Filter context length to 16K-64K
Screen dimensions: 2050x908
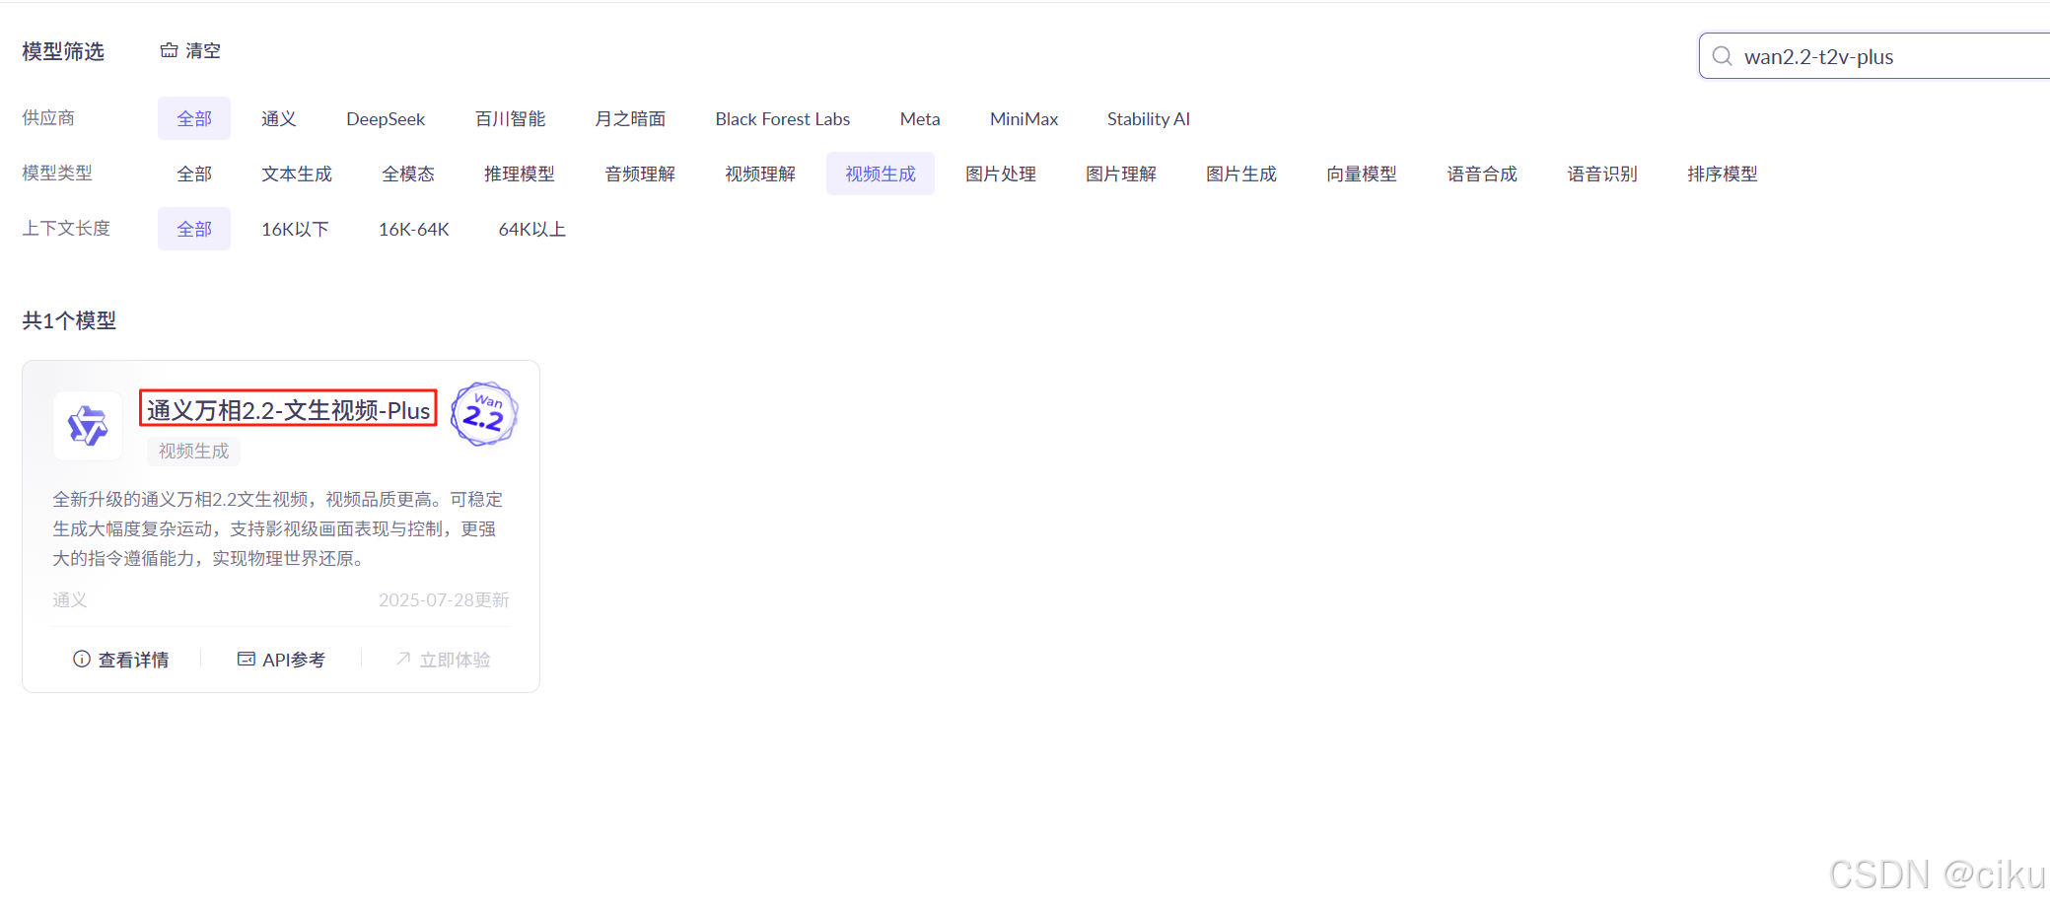point(414,229)
